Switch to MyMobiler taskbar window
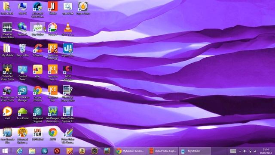 click(195, 151)
